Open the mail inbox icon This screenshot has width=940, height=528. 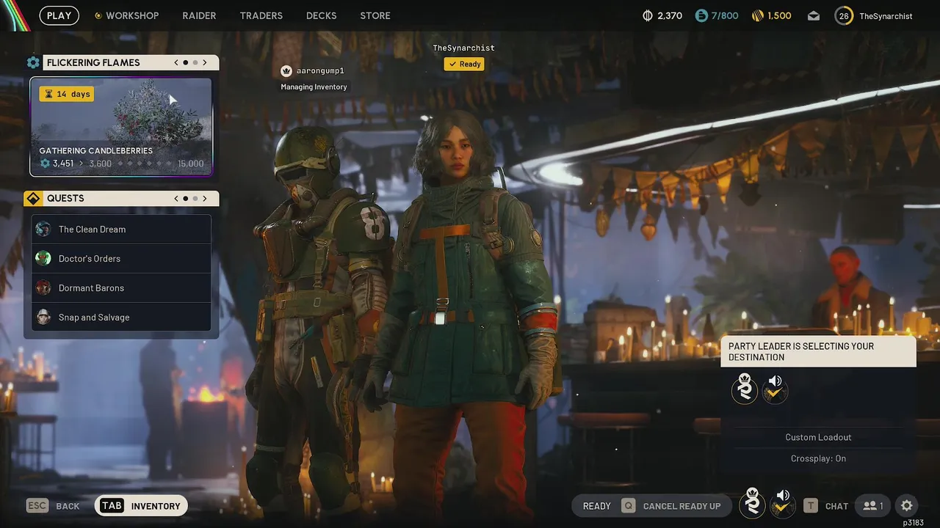click(814, 15)
